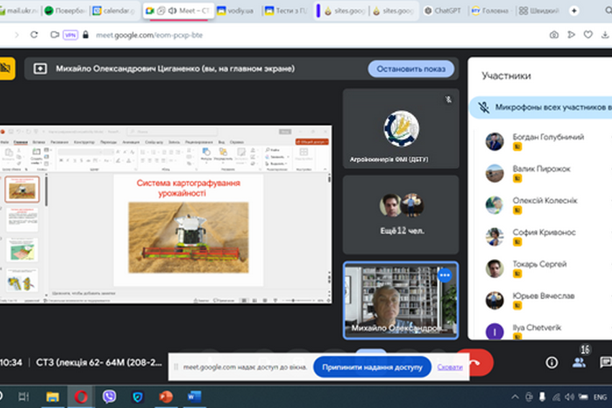The width and height of the screenshot is (612, 408).
Task: Open the Вставка ribbon tab in PowerPoint
Action: (39, 142)
